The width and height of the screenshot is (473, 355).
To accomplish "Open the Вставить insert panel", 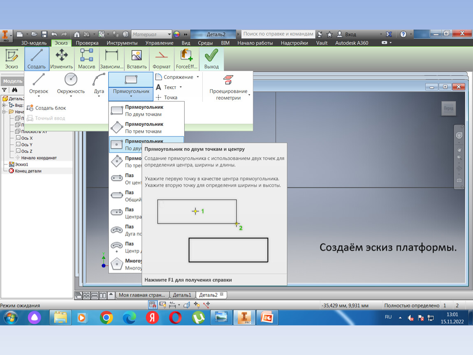I will point(137,59).
